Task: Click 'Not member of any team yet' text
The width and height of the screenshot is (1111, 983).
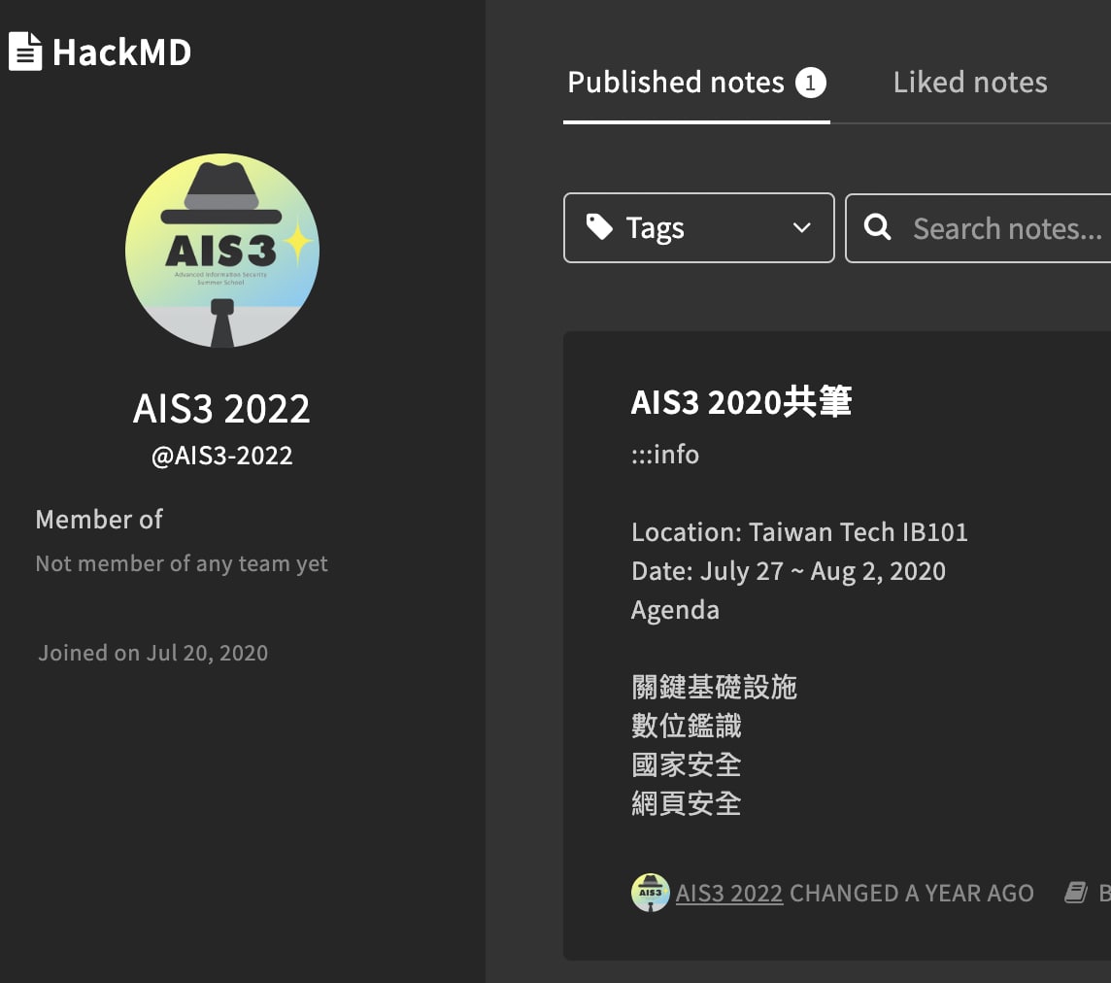Action: 182,563
